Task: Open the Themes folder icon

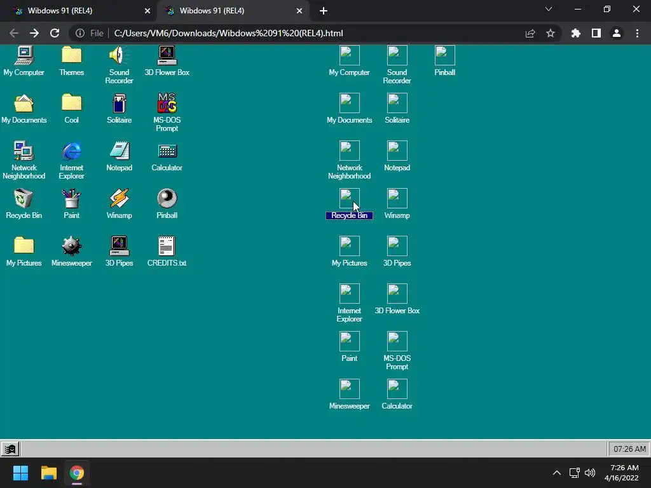Action: point(71,56)
